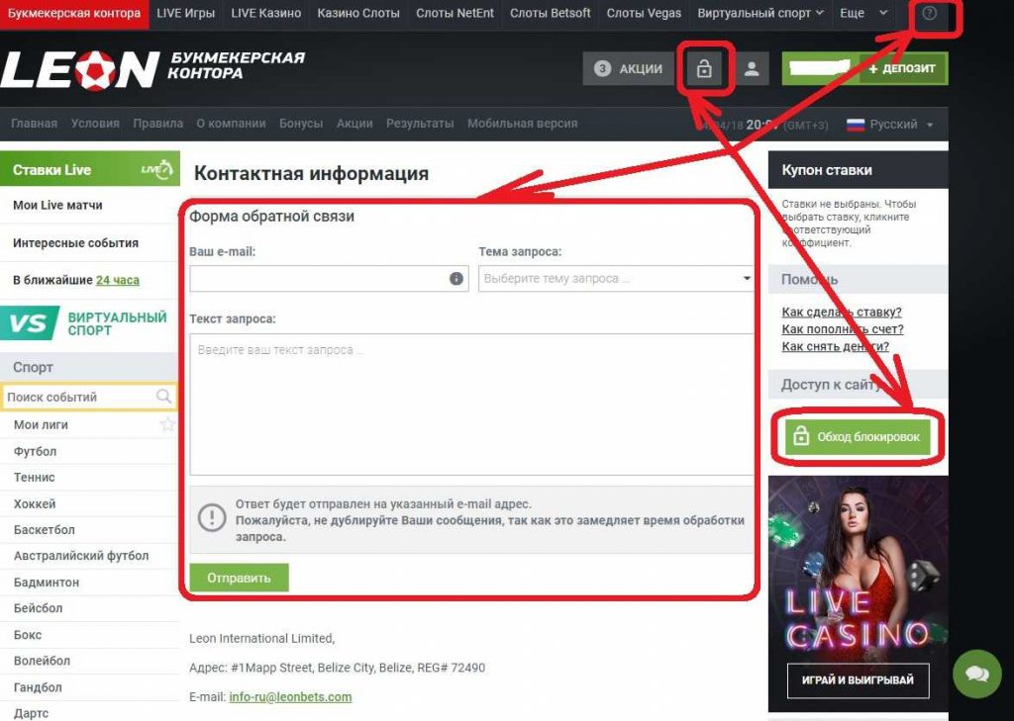The image size is (1014, 721).
Task: Click into the Текст запроса textarea
Action: pos(472,405)
